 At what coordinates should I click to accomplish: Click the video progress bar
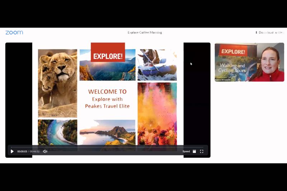[x=107, y=147]
